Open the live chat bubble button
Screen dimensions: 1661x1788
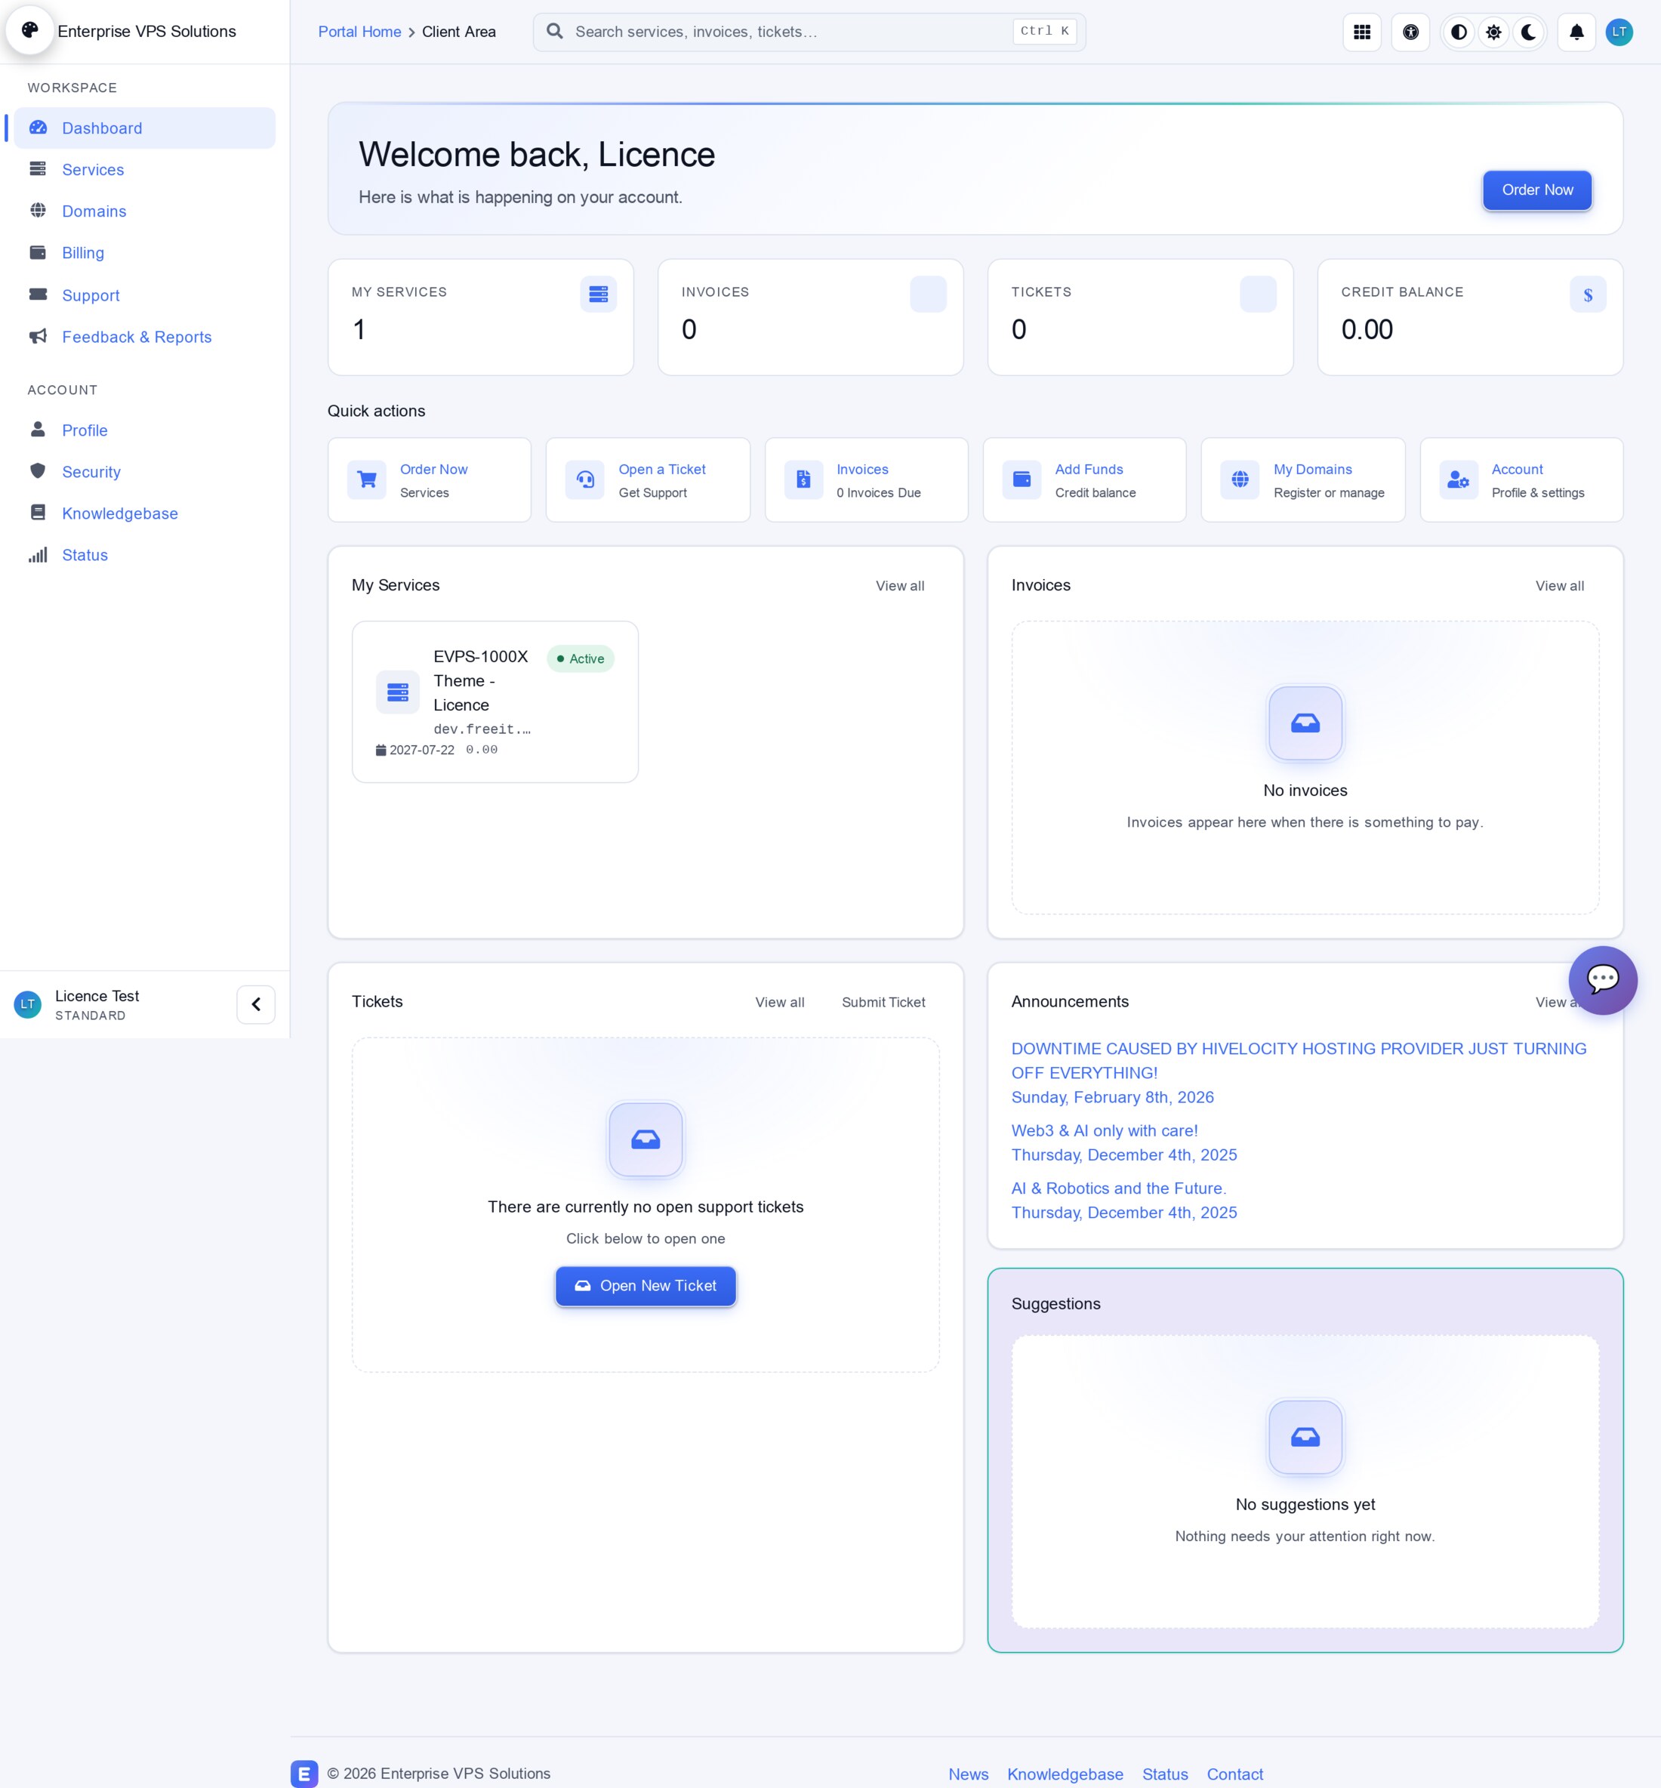click(x=1603, y=980)
